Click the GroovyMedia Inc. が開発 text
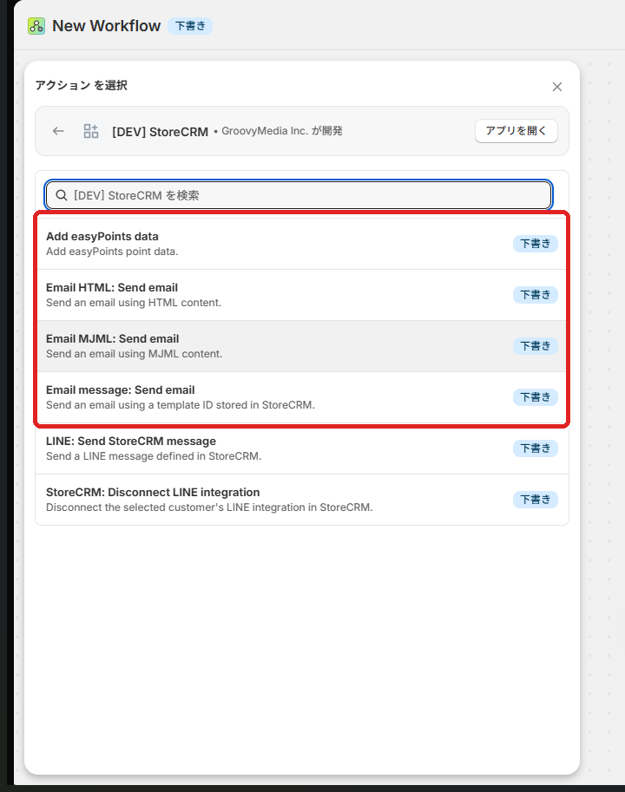 pos(282,131)
